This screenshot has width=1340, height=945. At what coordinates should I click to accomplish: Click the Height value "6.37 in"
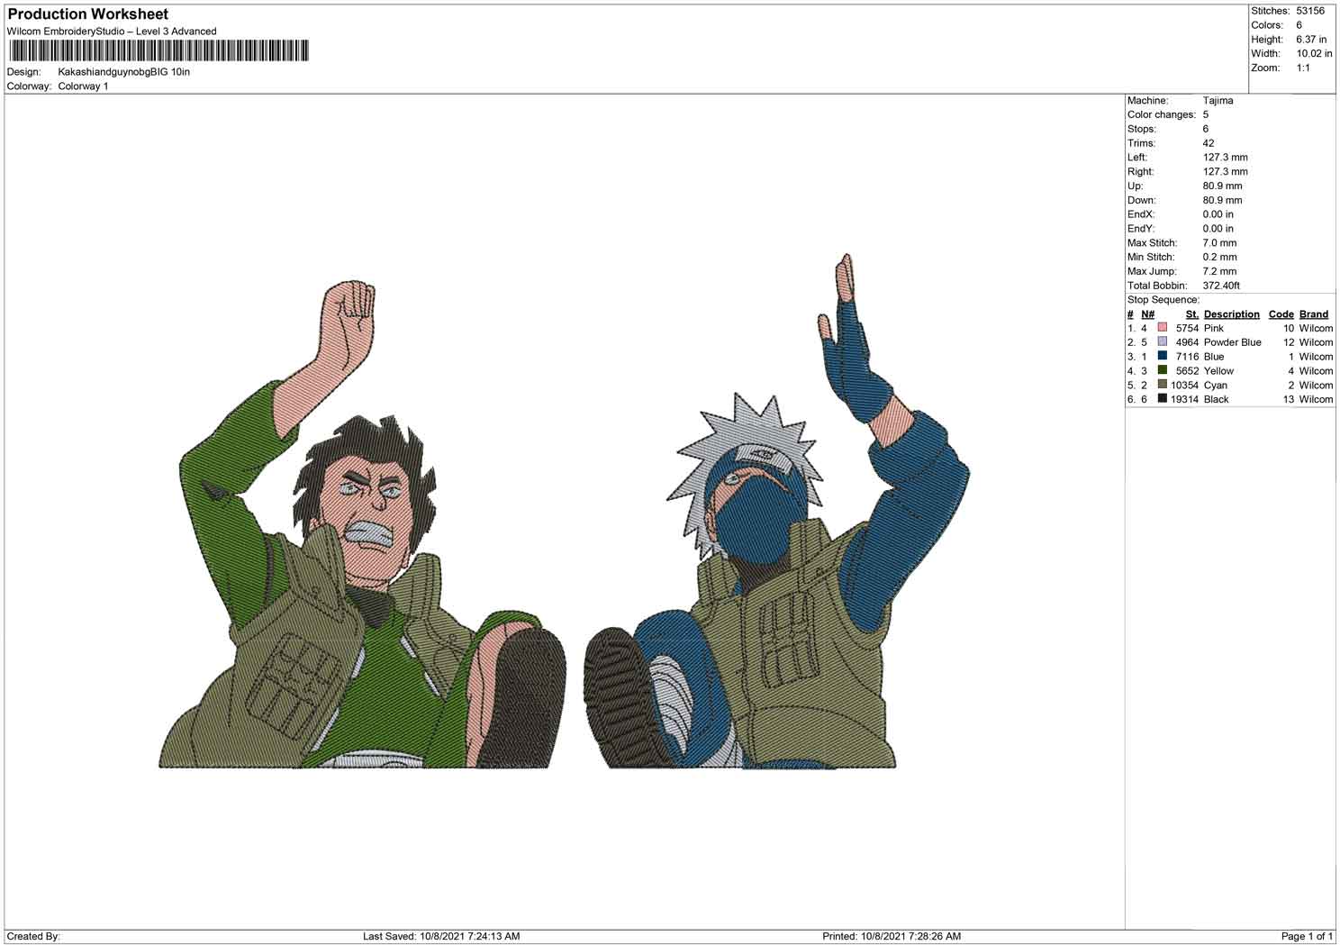[1311, 40]
